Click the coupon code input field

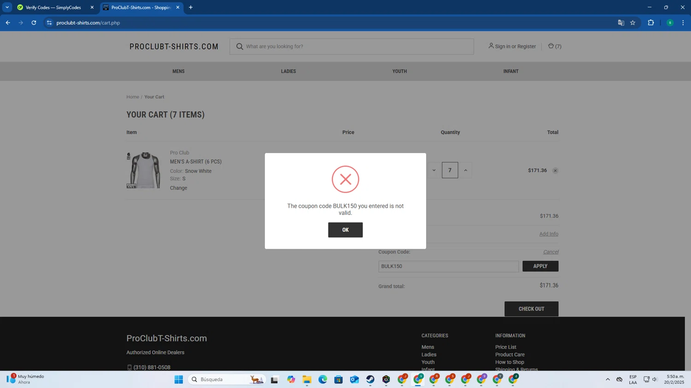click(448, 266)
